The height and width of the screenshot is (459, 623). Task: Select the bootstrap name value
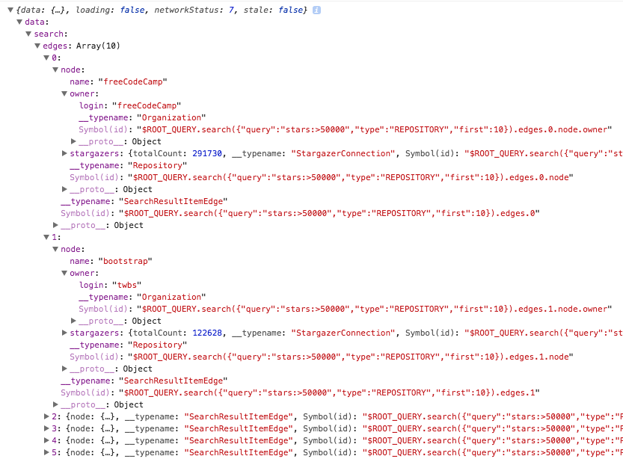coord(126,261)
